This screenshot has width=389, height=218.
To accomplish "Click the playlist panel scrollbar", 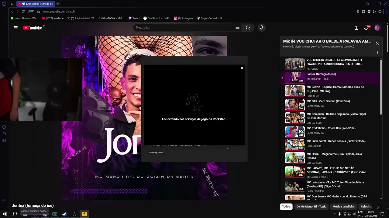I will (x=381, y=88).
